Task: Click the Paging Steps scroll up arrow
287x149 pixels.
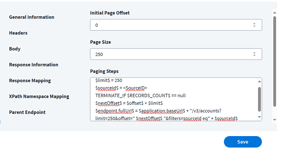Action: tap(259, 81)
